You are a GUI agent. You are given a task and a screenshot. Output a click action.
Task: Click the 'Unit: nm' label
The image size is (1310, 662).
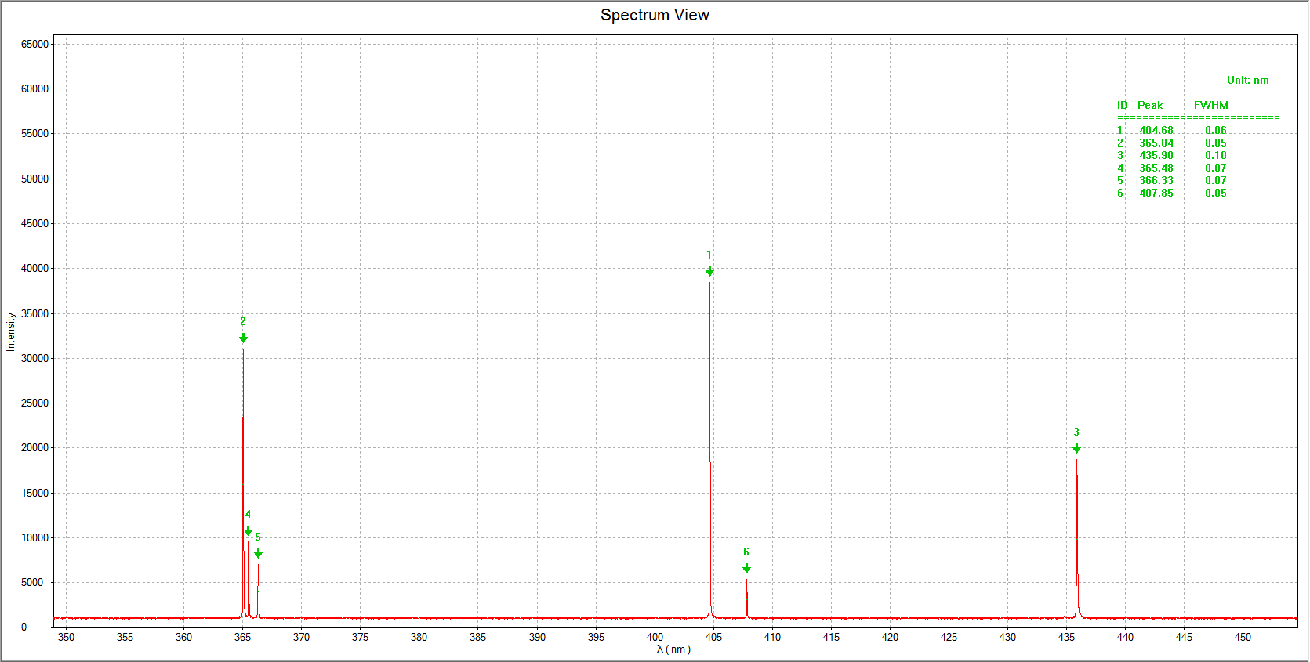pos(1247,81)
